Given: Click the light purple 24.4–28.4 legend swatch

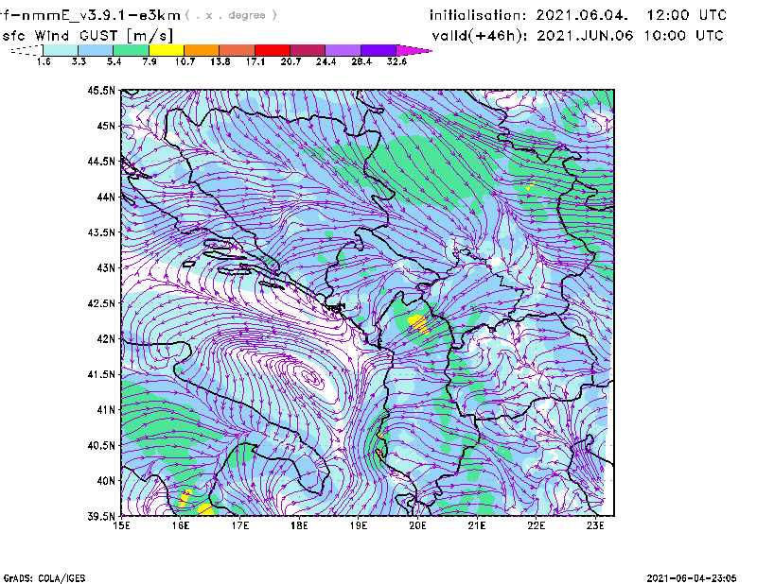Looking at the screenshot, I should [x=343, y=50].
